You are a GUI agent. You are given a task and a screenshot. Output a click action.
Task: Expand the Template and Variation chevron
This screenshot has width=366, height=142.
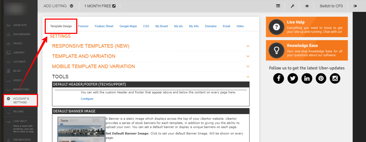[x=248, y=56]
